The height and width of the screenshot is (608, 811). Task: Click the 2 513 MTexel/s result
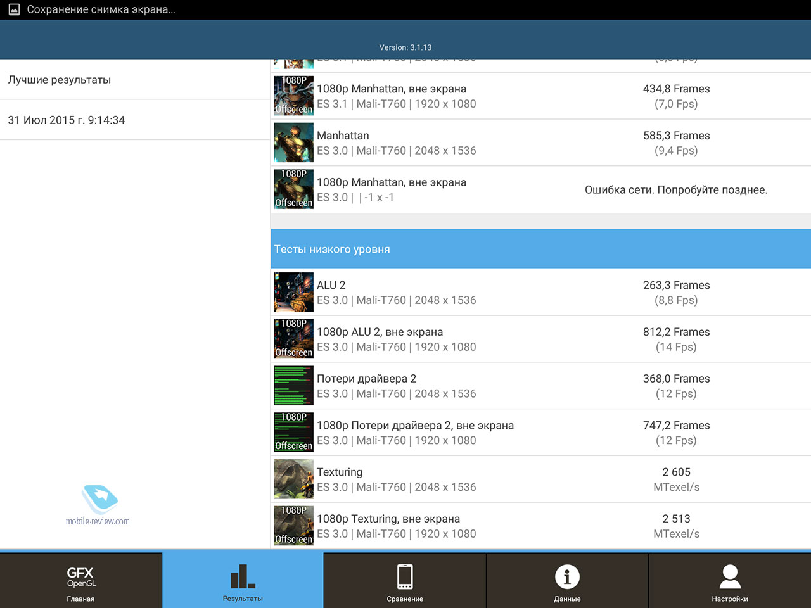(x=676, y=526)
